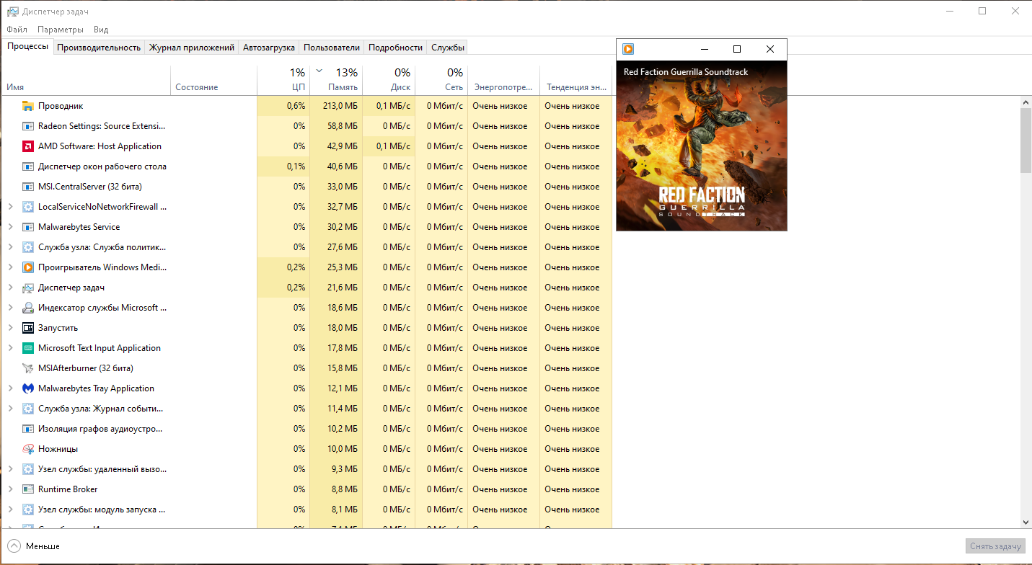
Task: Sort processes by the Память column header
Action: point(336,79)
